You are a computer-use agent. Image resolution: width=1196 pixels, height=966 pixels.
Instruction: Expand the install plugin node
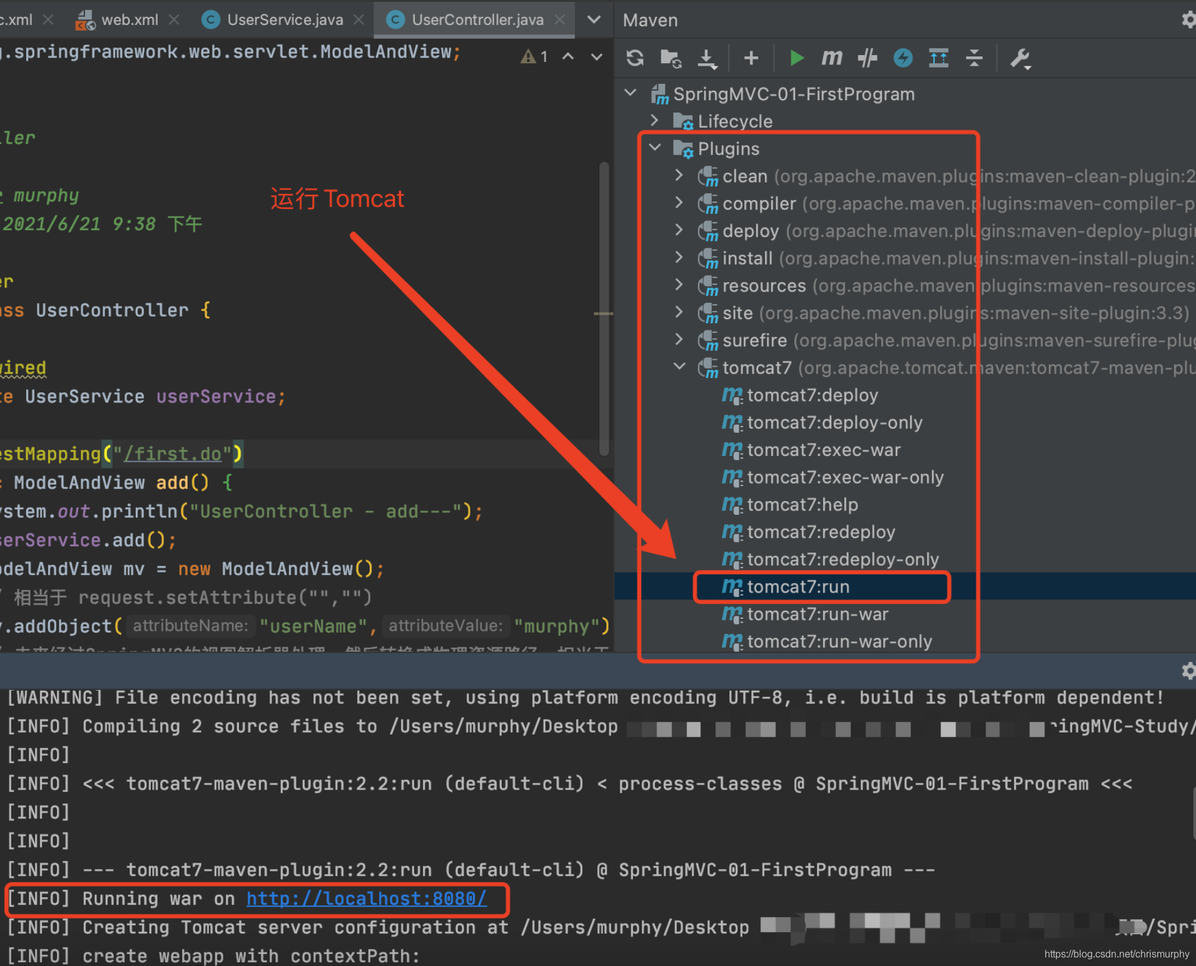[x=679, y=257]
